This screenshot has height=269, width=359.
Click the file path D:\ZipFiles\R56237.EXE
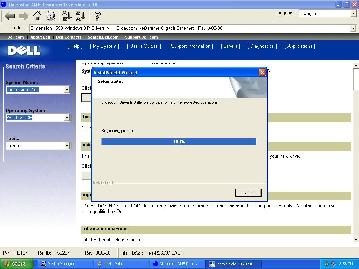pos(156,253)
